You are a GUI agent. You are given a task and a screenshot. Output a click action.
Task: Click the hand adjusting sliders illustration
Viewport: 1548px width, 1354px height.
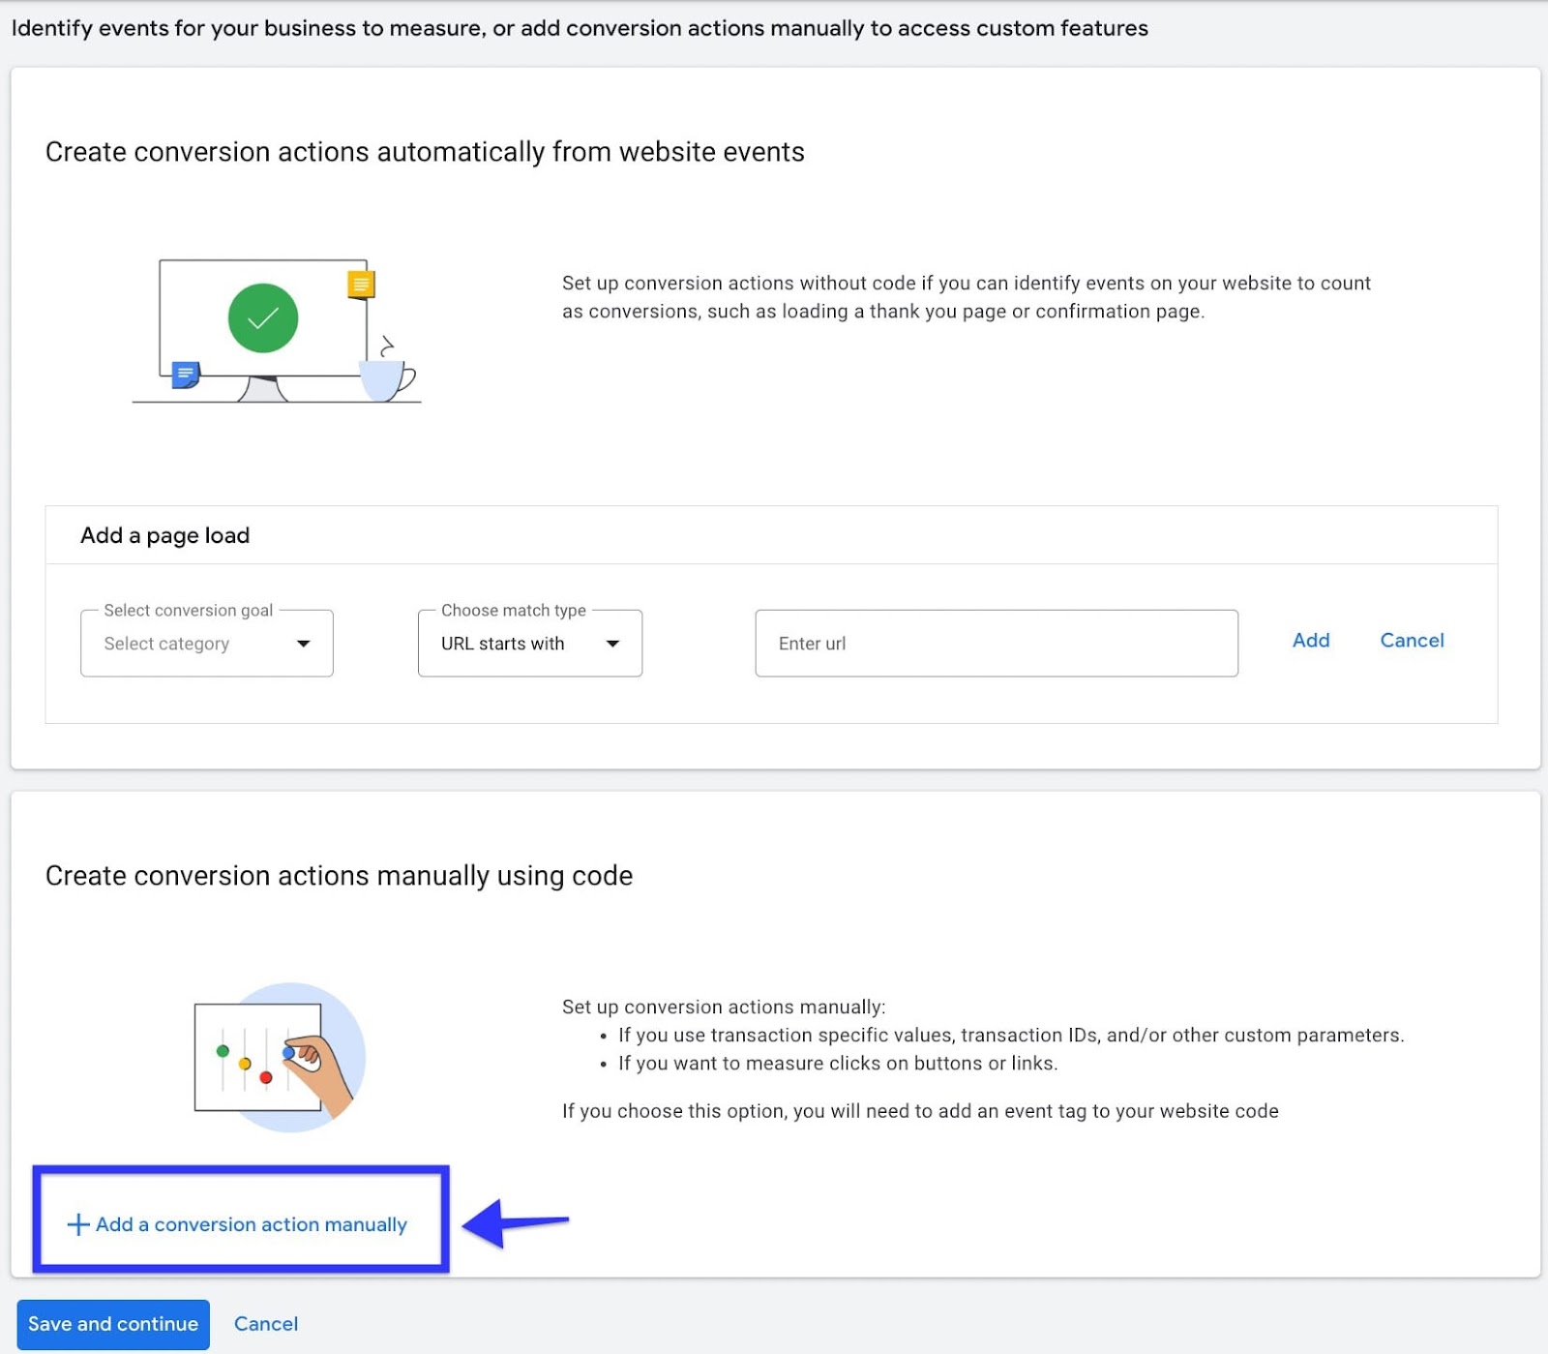pyautogui.click(x=280, y=1058)
